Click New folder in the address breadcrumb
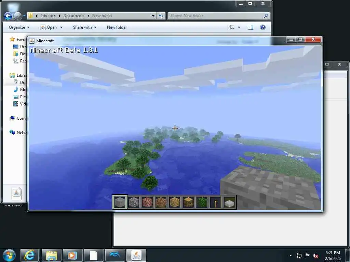The width and height of the screenshot is (350, 262). pyautogui.click(x=102, y=16)
